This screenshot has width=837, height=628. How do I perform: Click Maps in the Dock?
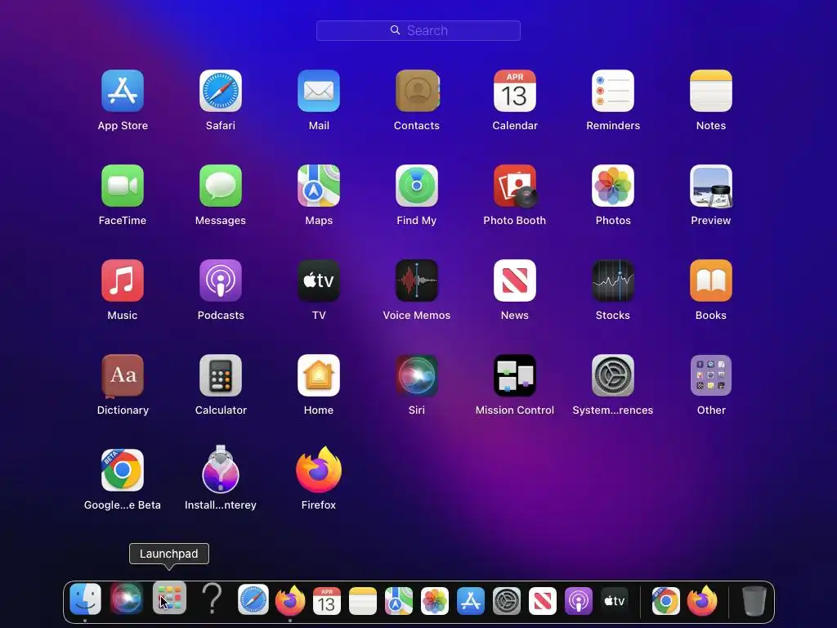(x=399, y=601)
